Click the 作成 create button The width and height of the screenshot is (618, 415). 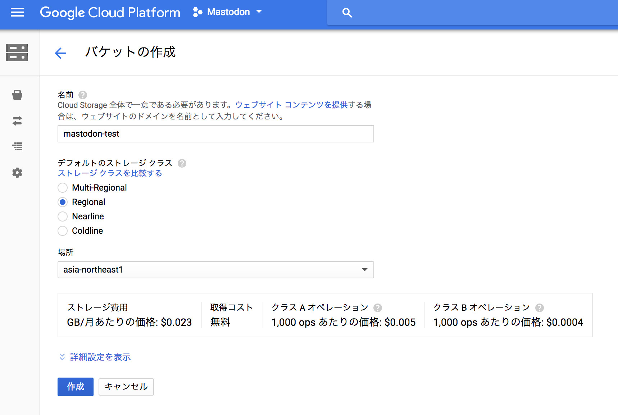76,387
